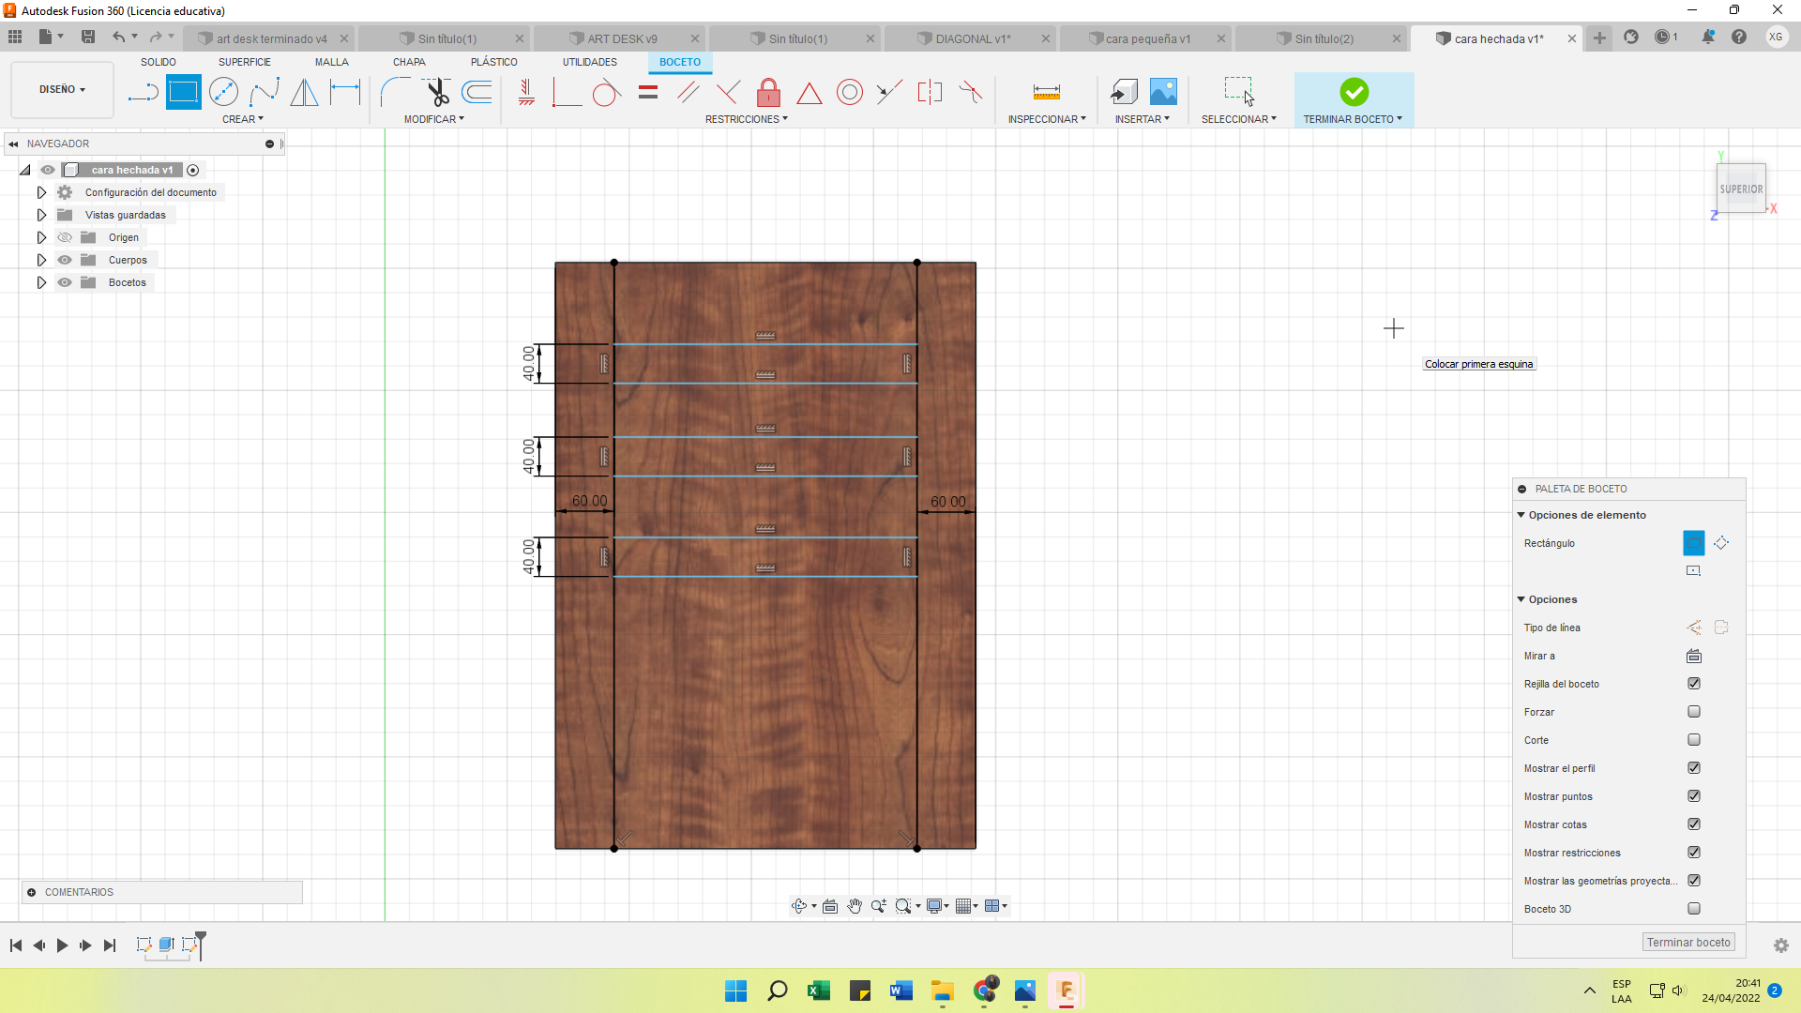The image size is (1801, 1013).
Task: Open the RESTRICCIONES dropdown menu
Action: point(746,119)
